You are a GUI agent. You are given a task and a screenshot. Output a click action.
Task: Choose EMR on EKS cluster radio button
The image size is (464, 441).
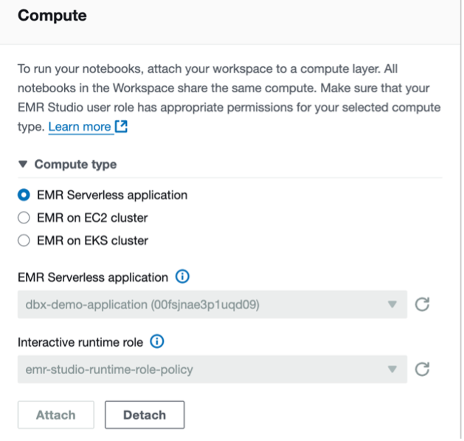(24, 240)
